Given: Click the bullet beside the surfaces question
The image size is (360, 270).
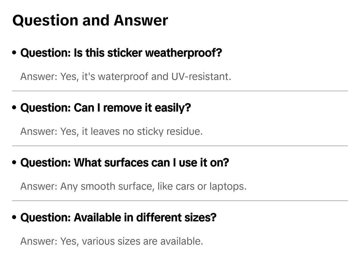Looking at the screenshot, I should pyautogui.click(x=14, y=162).
